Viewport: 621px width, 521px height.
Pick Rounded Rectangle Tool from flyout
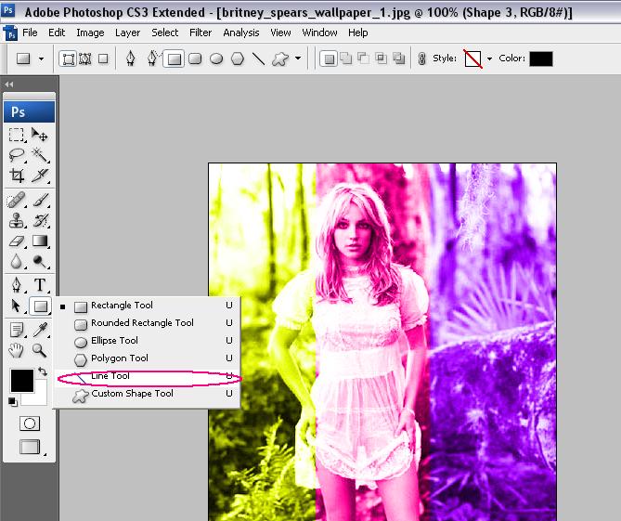click(x=142, y=323)
